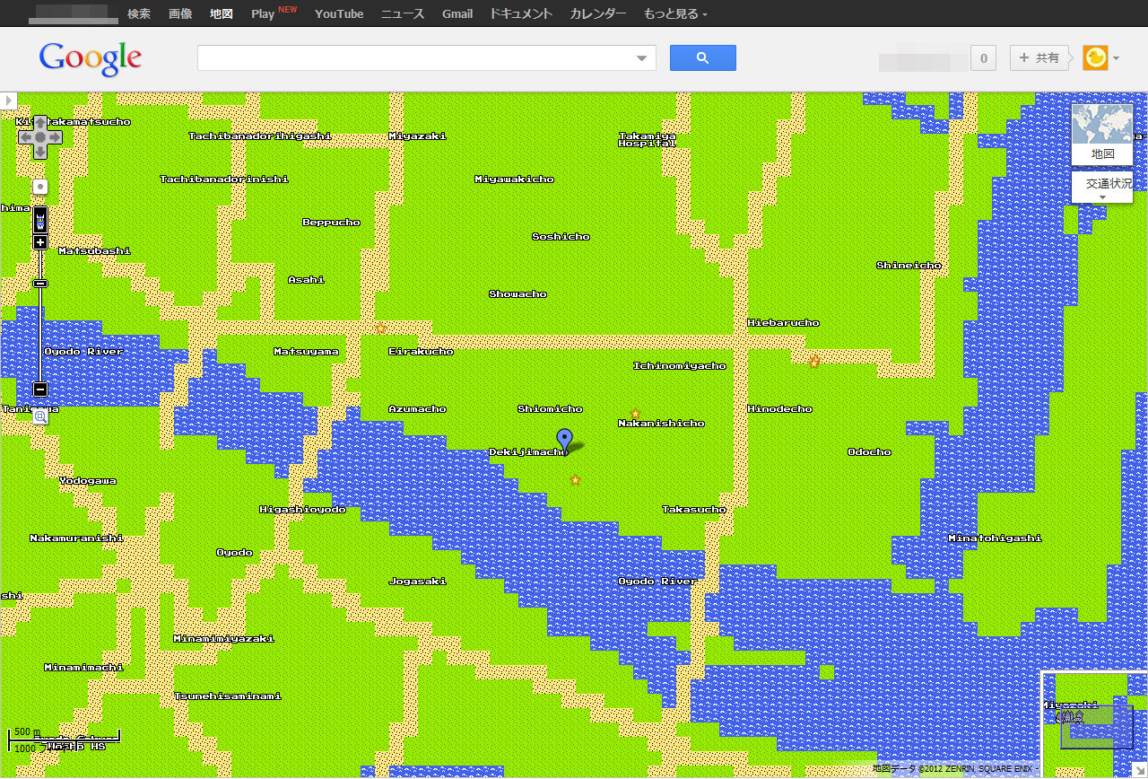
Task: Click the star marker below Hiebarucho
Action: tap(814, 362)
